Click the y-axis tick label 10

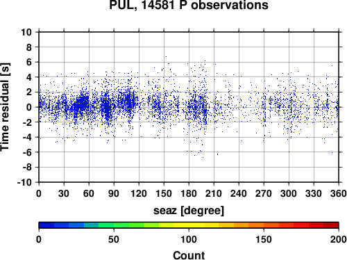[26, 32]
